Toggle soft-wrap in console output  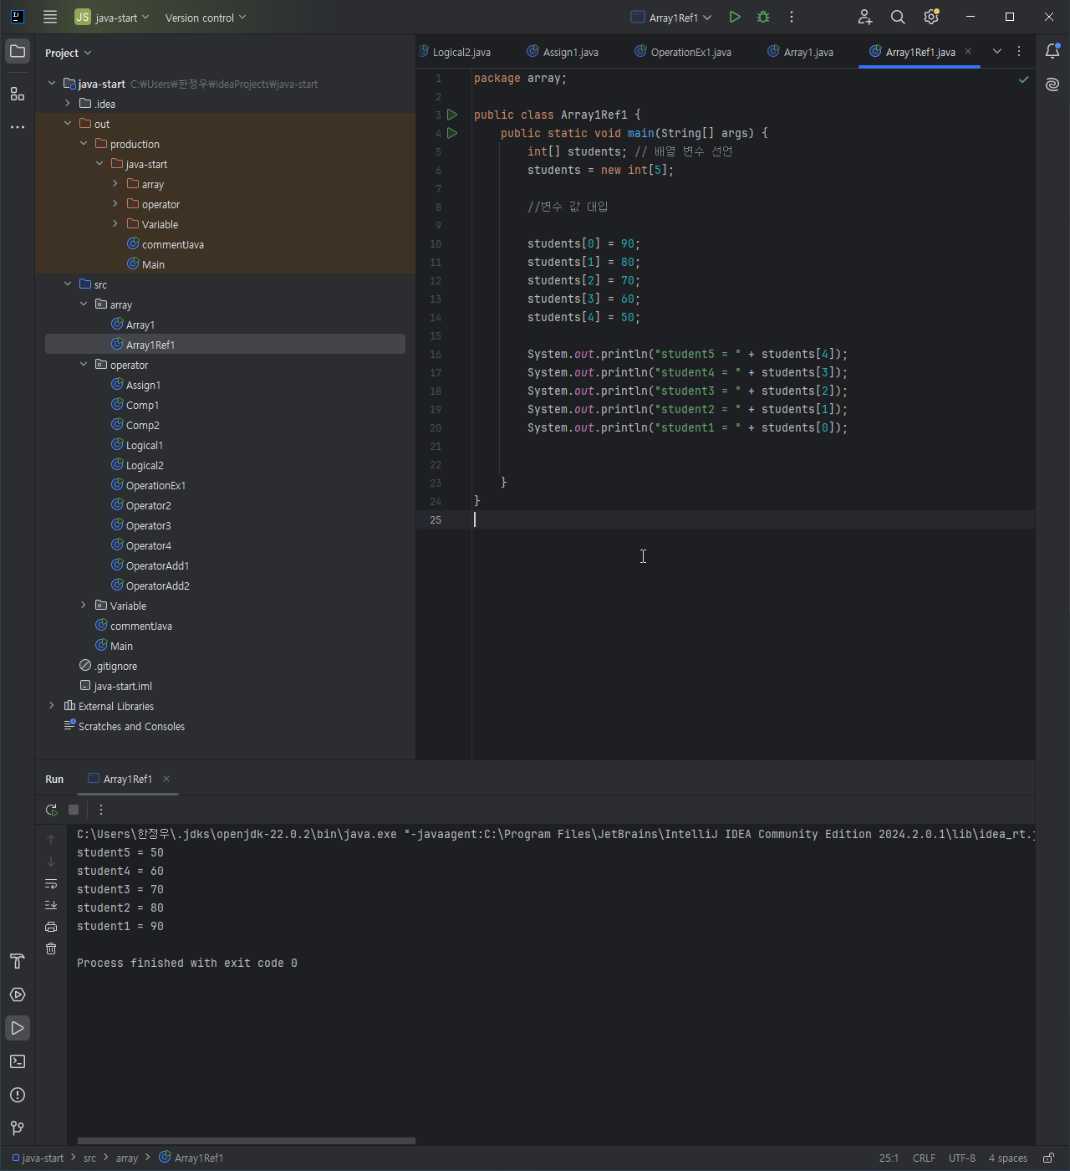(x=51, y=883)
